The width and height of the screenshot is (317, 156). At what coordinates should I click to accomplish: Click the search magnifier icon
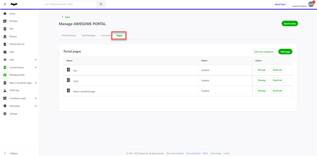[x=101, y=4]
